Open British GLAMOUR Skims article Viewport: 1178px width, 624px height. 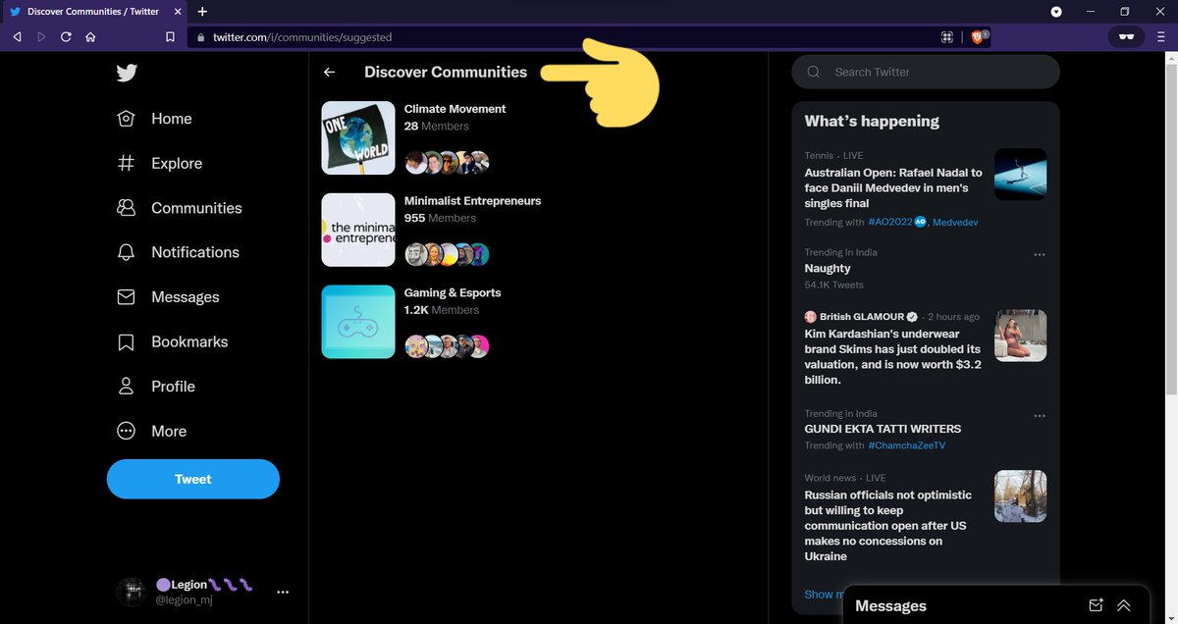click(892, 356)
